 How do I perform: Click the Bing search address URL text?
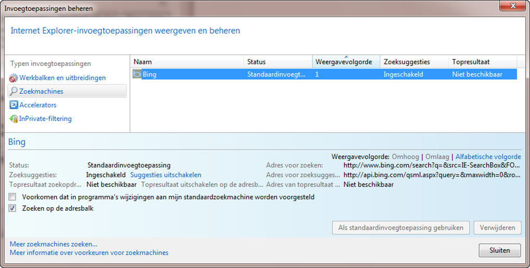[x=432, y=165]
